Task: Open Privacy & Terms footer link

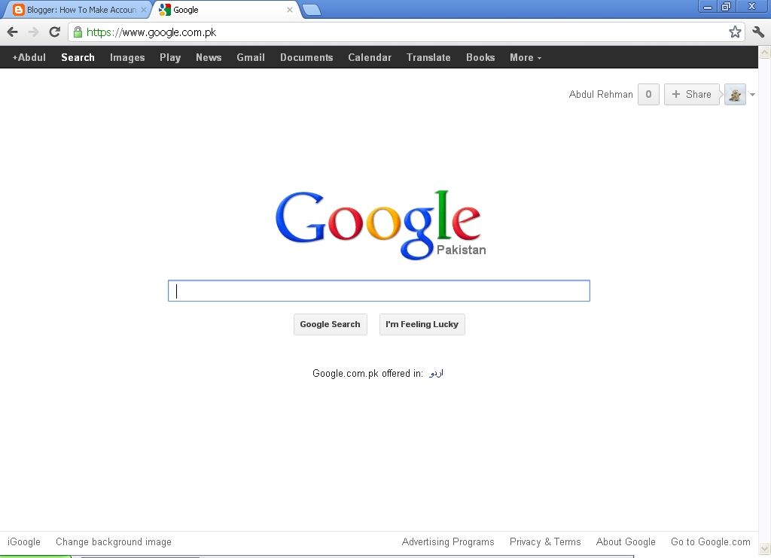Action: point(545,541)
